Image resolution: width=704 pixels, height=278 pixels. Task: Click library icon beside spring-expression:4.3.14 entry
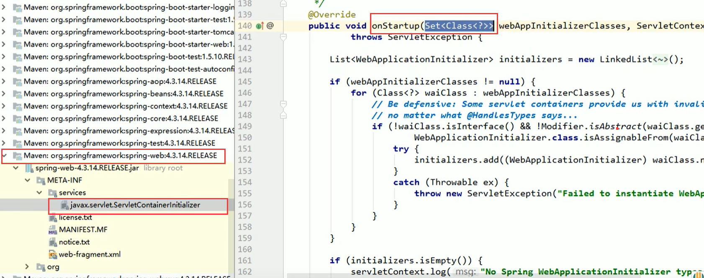[18, 131]
